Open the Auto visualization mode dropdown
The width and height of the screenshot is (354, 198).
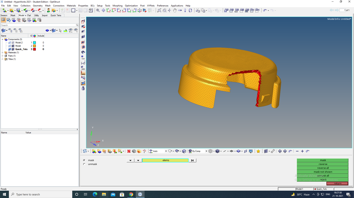click(x=165, y=151)
